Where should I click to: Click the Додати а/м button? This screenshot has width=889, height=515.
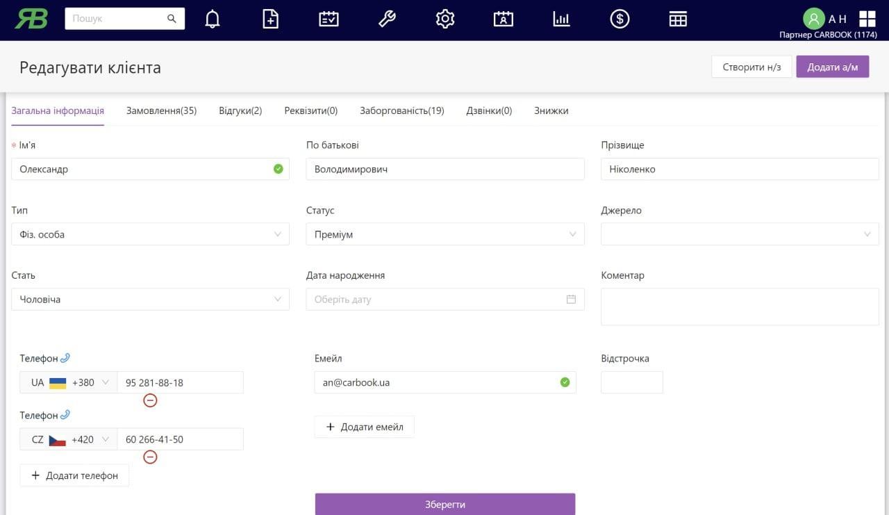[832, 67]
